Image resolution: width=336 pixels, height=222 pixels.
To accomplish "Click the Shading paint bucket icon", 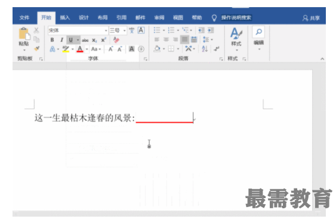I will pyautogui.click(x=158, y=49).
